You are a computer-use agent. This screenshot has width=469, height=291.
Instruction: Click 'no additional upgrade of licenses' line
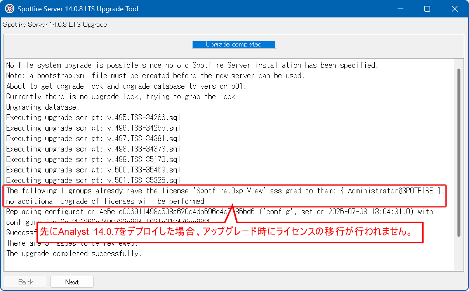coord(105,201)
